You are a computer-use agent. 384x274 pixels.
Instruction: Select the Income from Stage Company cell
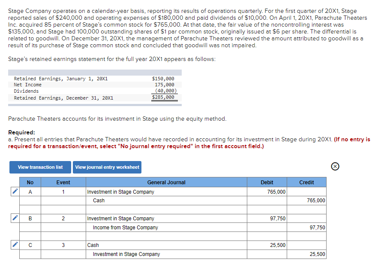(x=166, y=227)
